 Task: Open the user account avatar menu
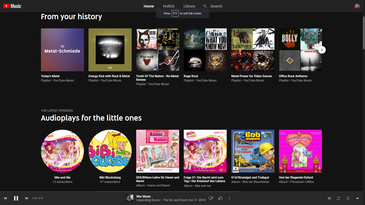tap(357, 6)
